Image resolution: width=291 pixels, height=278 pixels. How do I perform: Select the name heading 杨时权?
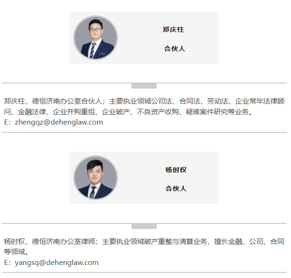176,170
